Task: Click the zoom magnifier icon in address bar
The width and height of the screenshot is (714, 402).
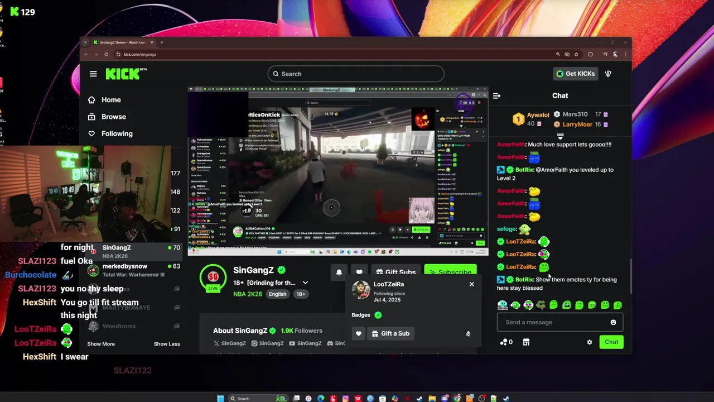Action: coord(558,54)
